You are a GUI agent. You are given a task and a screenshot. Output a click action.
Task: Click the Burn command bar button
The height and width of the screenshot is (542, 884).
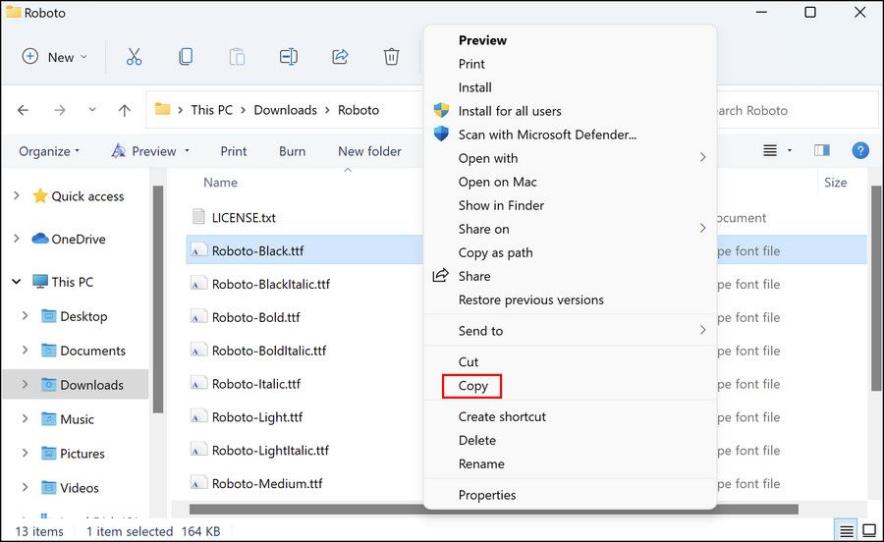pyautogui.click(x=292, y=151)
